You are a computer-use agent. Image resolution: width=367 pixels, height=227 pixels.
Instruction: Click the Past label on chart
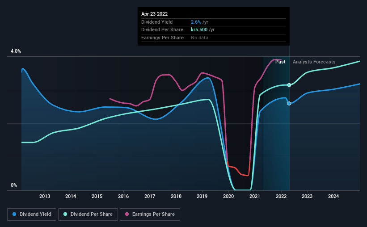pos(280,62)
